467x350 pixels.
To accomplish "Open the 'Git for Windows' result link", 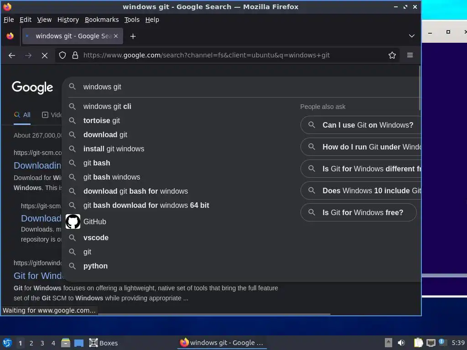I will click(x=38, y=276).
